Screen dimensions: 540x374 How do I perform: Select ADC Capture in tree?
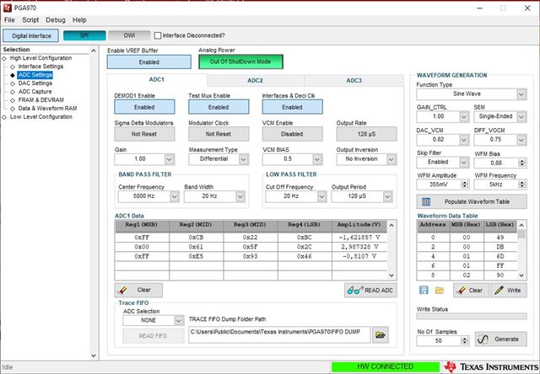[35, 92]
